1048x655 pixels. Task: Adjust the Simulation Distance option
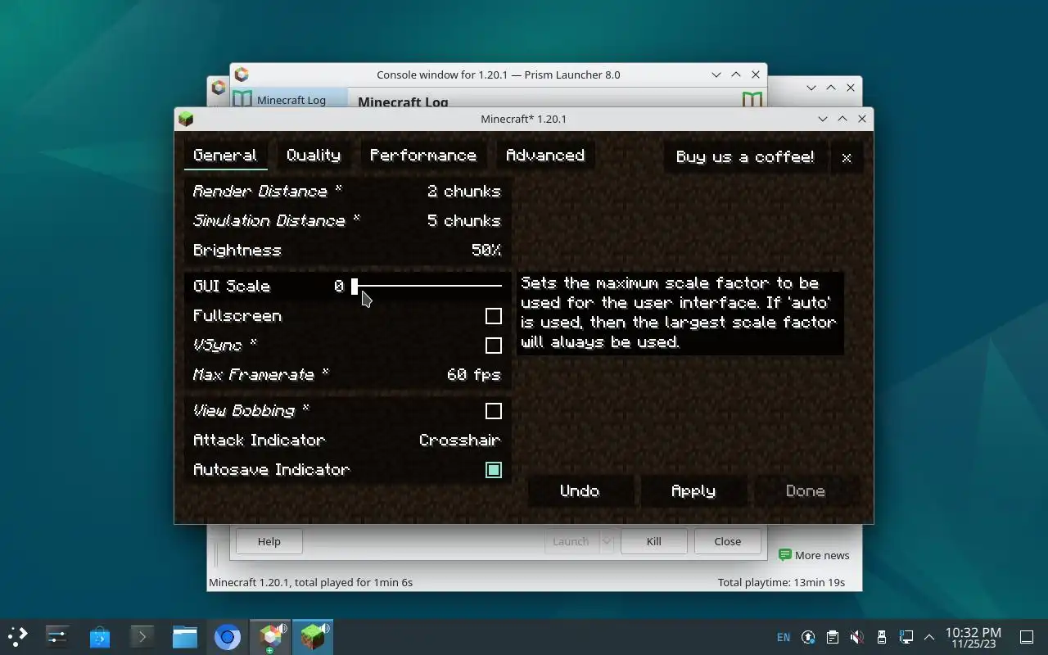pos(347,221)
